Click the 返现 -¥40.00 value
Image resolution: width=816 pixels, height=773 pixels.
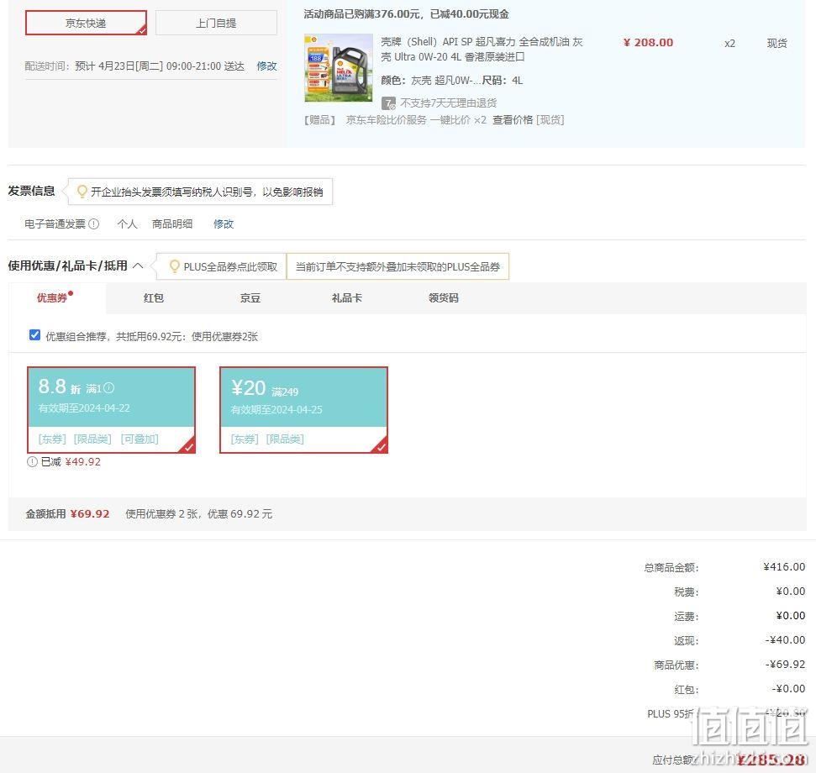coord(785,640)
